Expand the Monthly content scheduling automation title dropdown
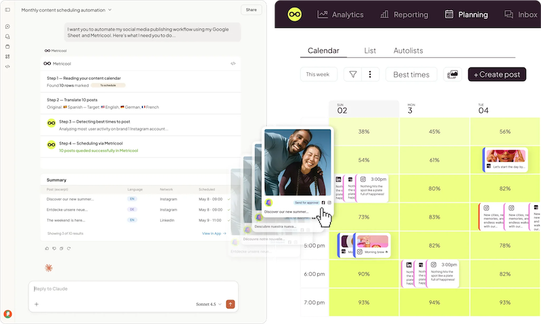The width and height of the screenshot is (541, 324). tap(110, 10)
